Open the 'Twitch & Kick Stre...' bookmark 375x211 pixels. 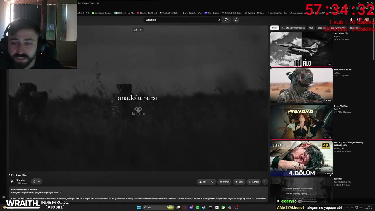point(232,13)
